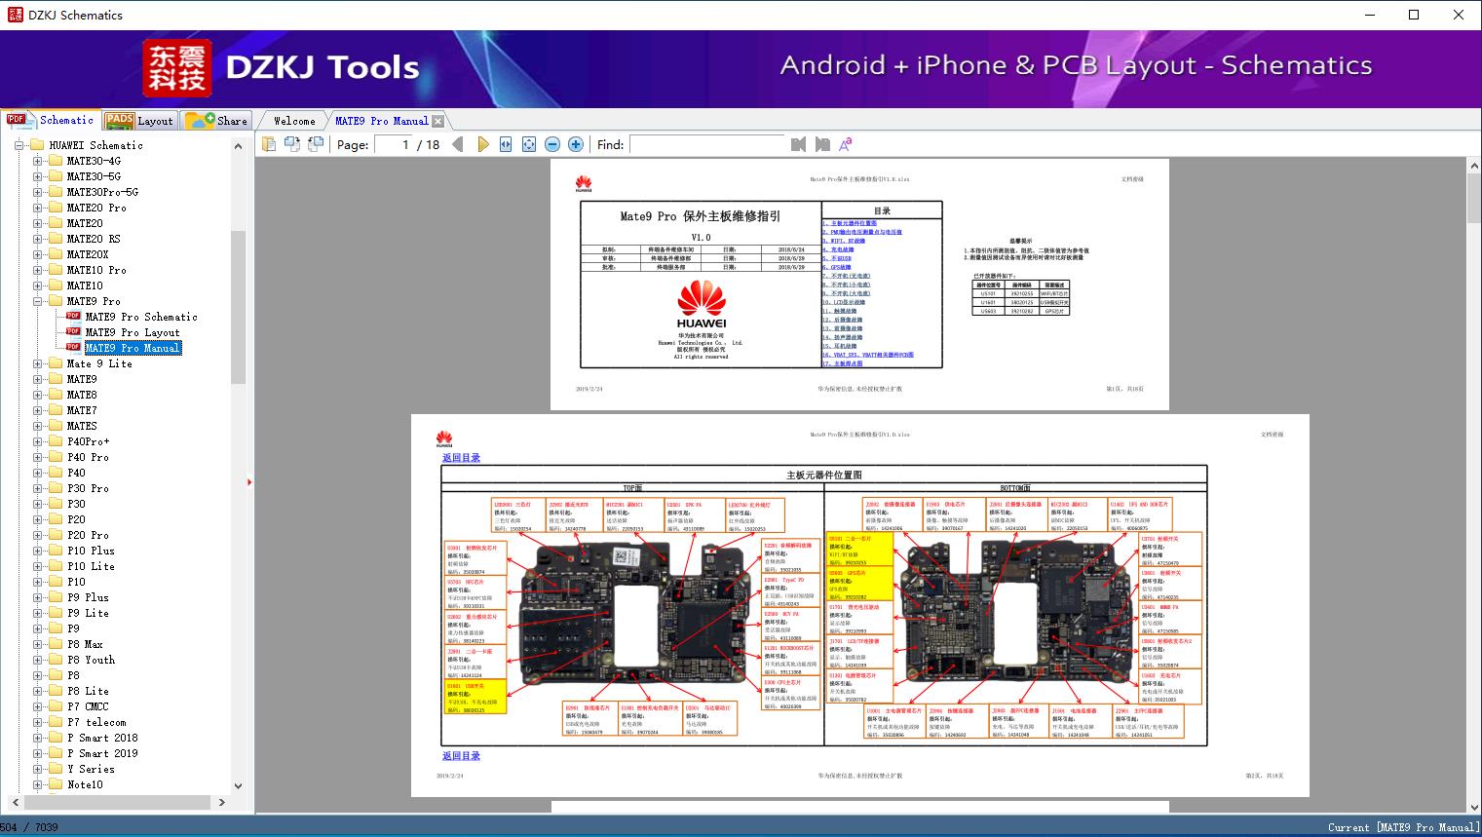Switch to the Schematic tab
This screenshot has height=837, width=1482.
pyautogui.click(x=51, y=120)
